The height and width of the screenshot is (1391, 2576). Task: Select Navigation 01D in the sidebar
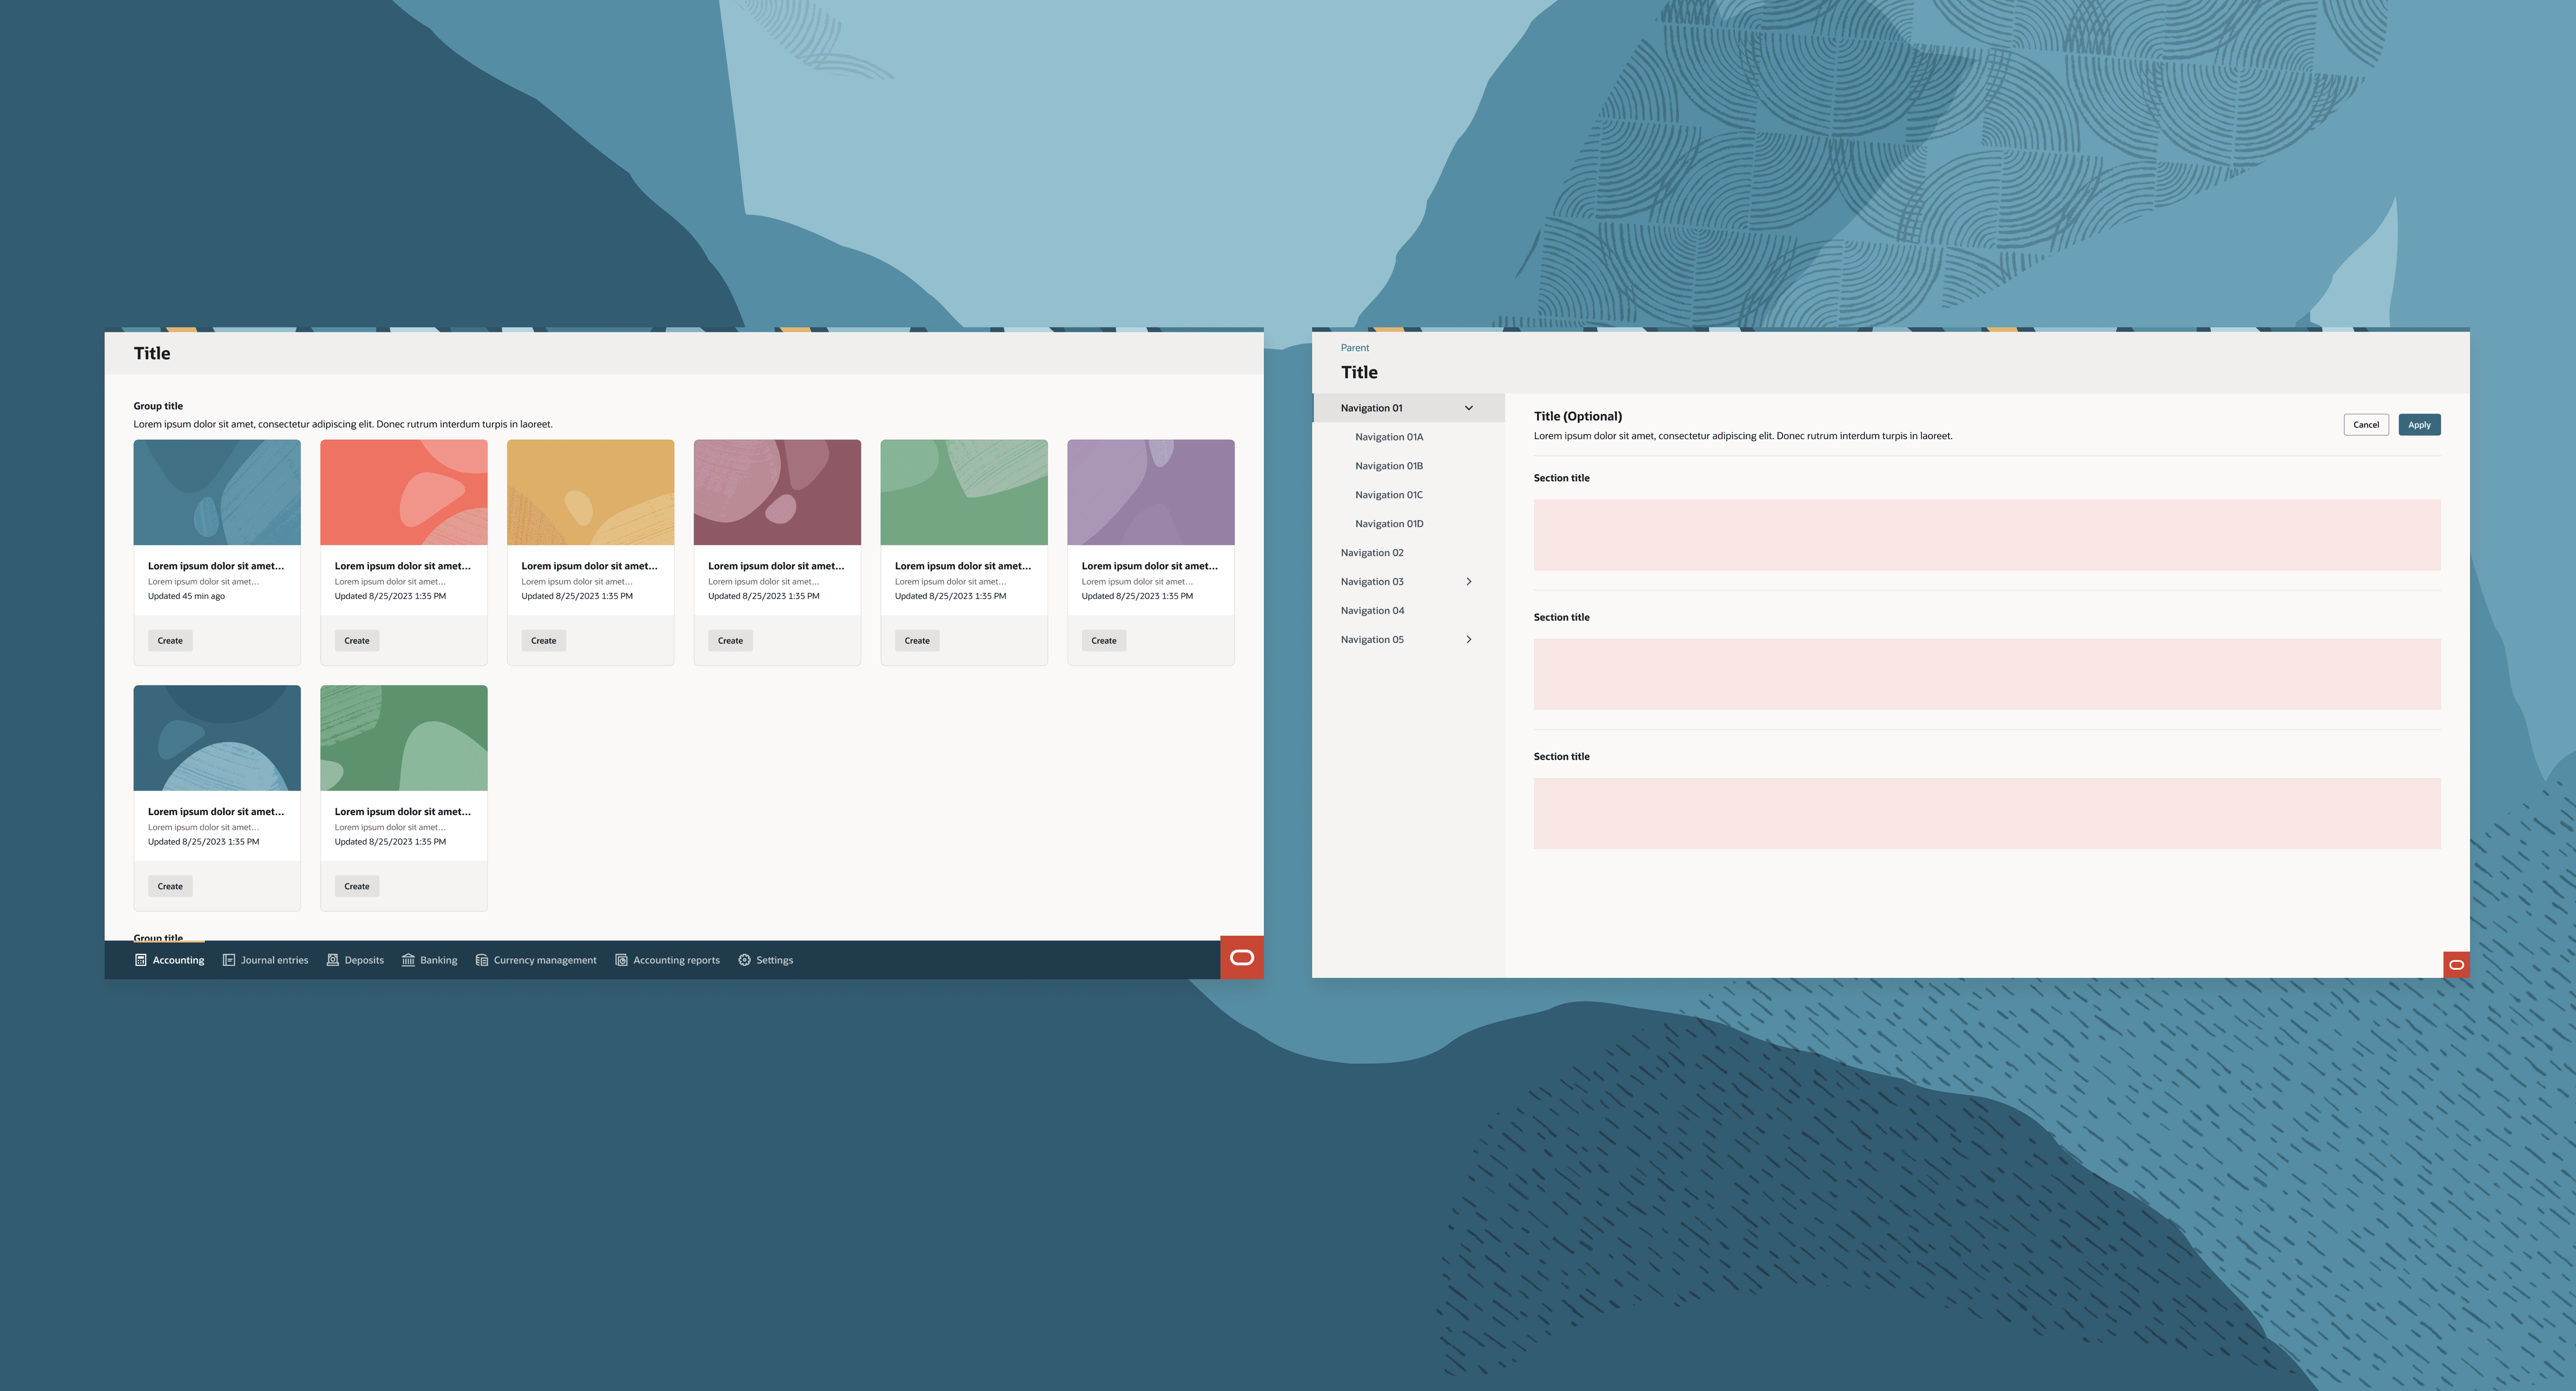[x=1389, y=523]
